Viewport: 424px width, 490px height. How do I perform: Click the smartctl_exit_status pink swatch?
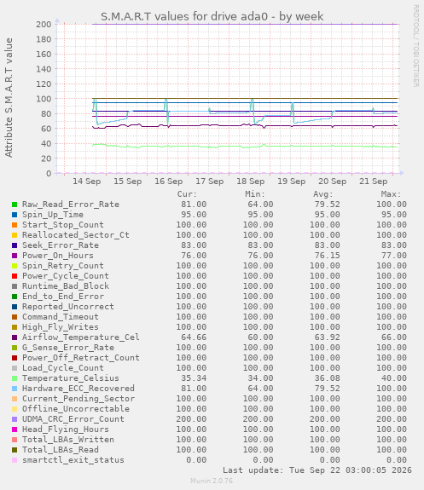[15, 460]
